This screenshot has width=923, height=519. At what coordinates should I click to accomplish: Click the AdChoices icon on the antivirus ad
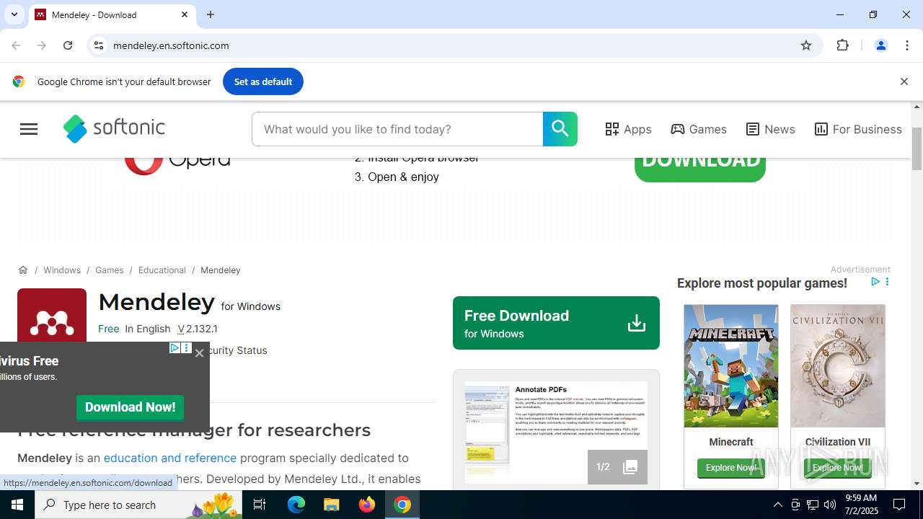pyautogui.click(x=175, y=348)
